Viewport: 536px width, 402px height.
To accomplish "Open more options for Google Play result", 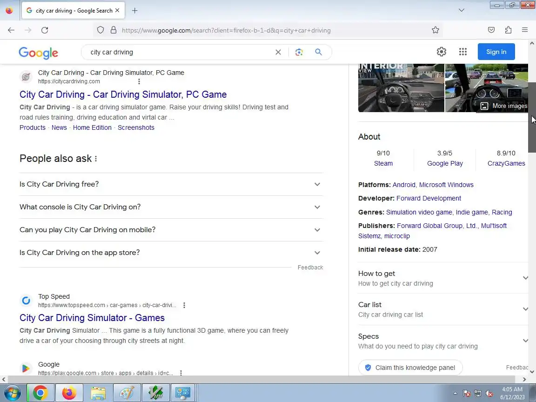I will tap(181, 373).
